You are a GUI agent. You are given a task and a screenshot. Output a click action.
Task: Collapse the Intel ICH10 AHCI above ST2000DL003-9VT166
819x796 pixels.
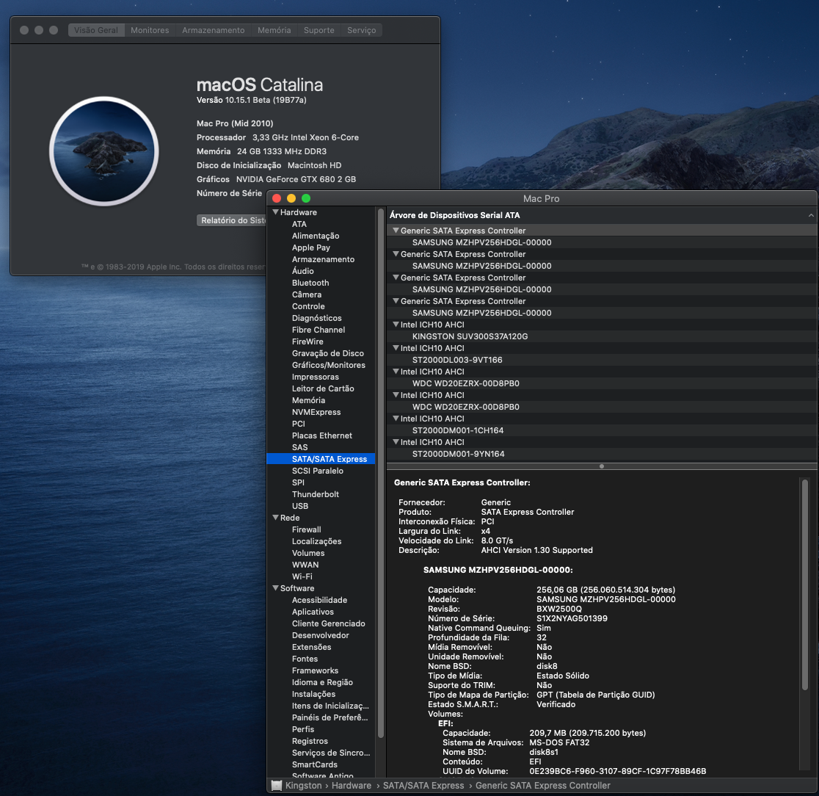click(x=396, y=347)
